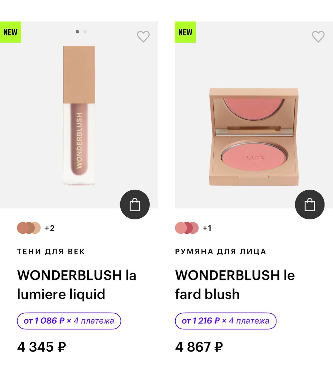Open installment offer от 1 086 ₽
333x368 pixels.
coord(69,321)
